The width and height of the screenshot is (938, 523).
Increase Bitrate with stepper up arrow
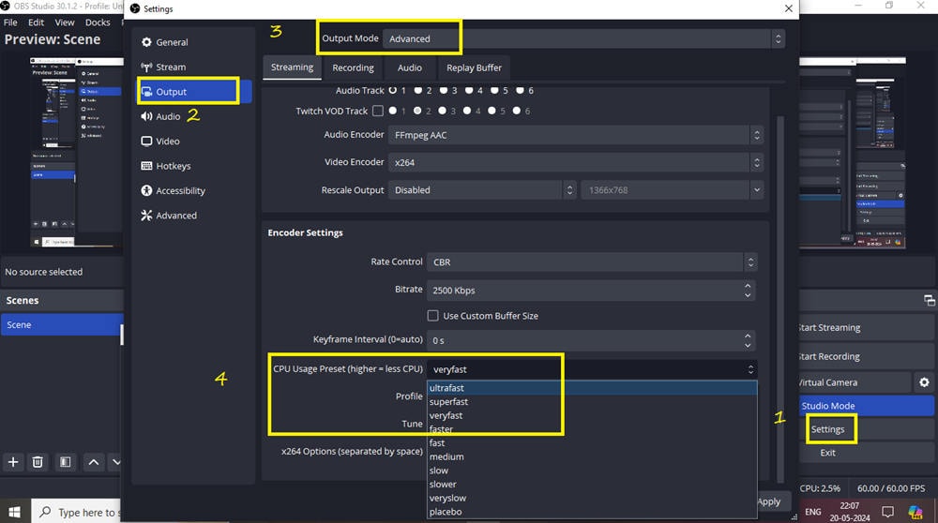pyautogui.click(x=749, y=286)
